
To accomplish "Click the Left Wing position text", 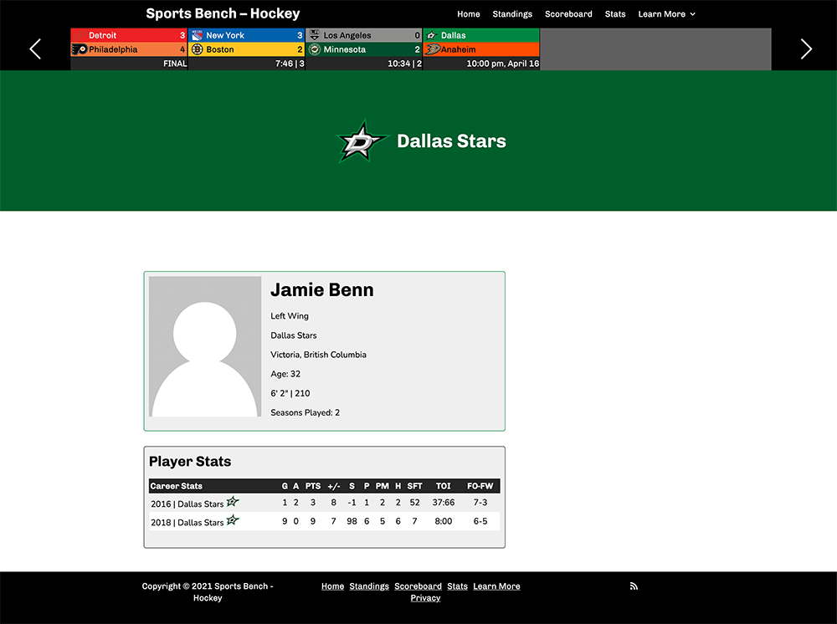I will [290, 315].
